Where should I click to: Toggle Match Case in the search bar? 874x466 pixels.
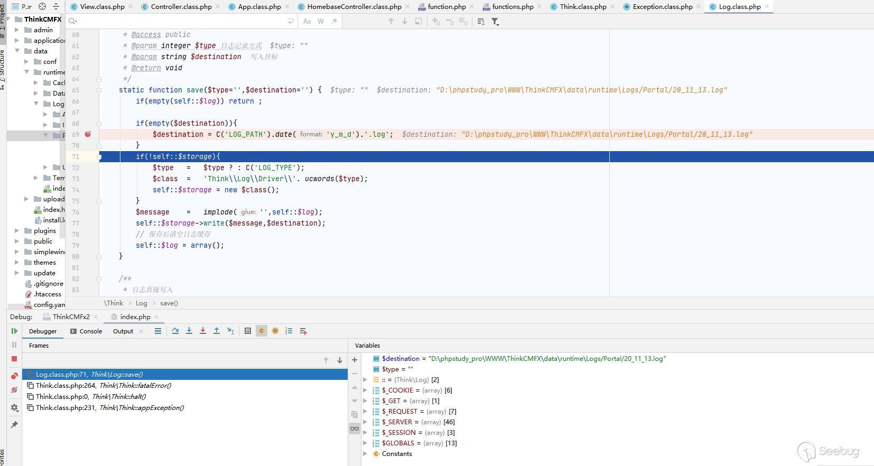coord(307,21)
